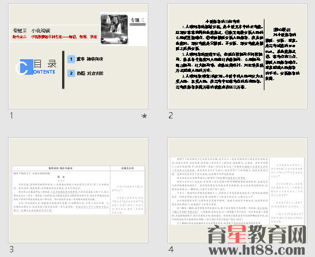Click the right sidebar text on slide 2
The image size is (315, 257).
pos(282,54)
